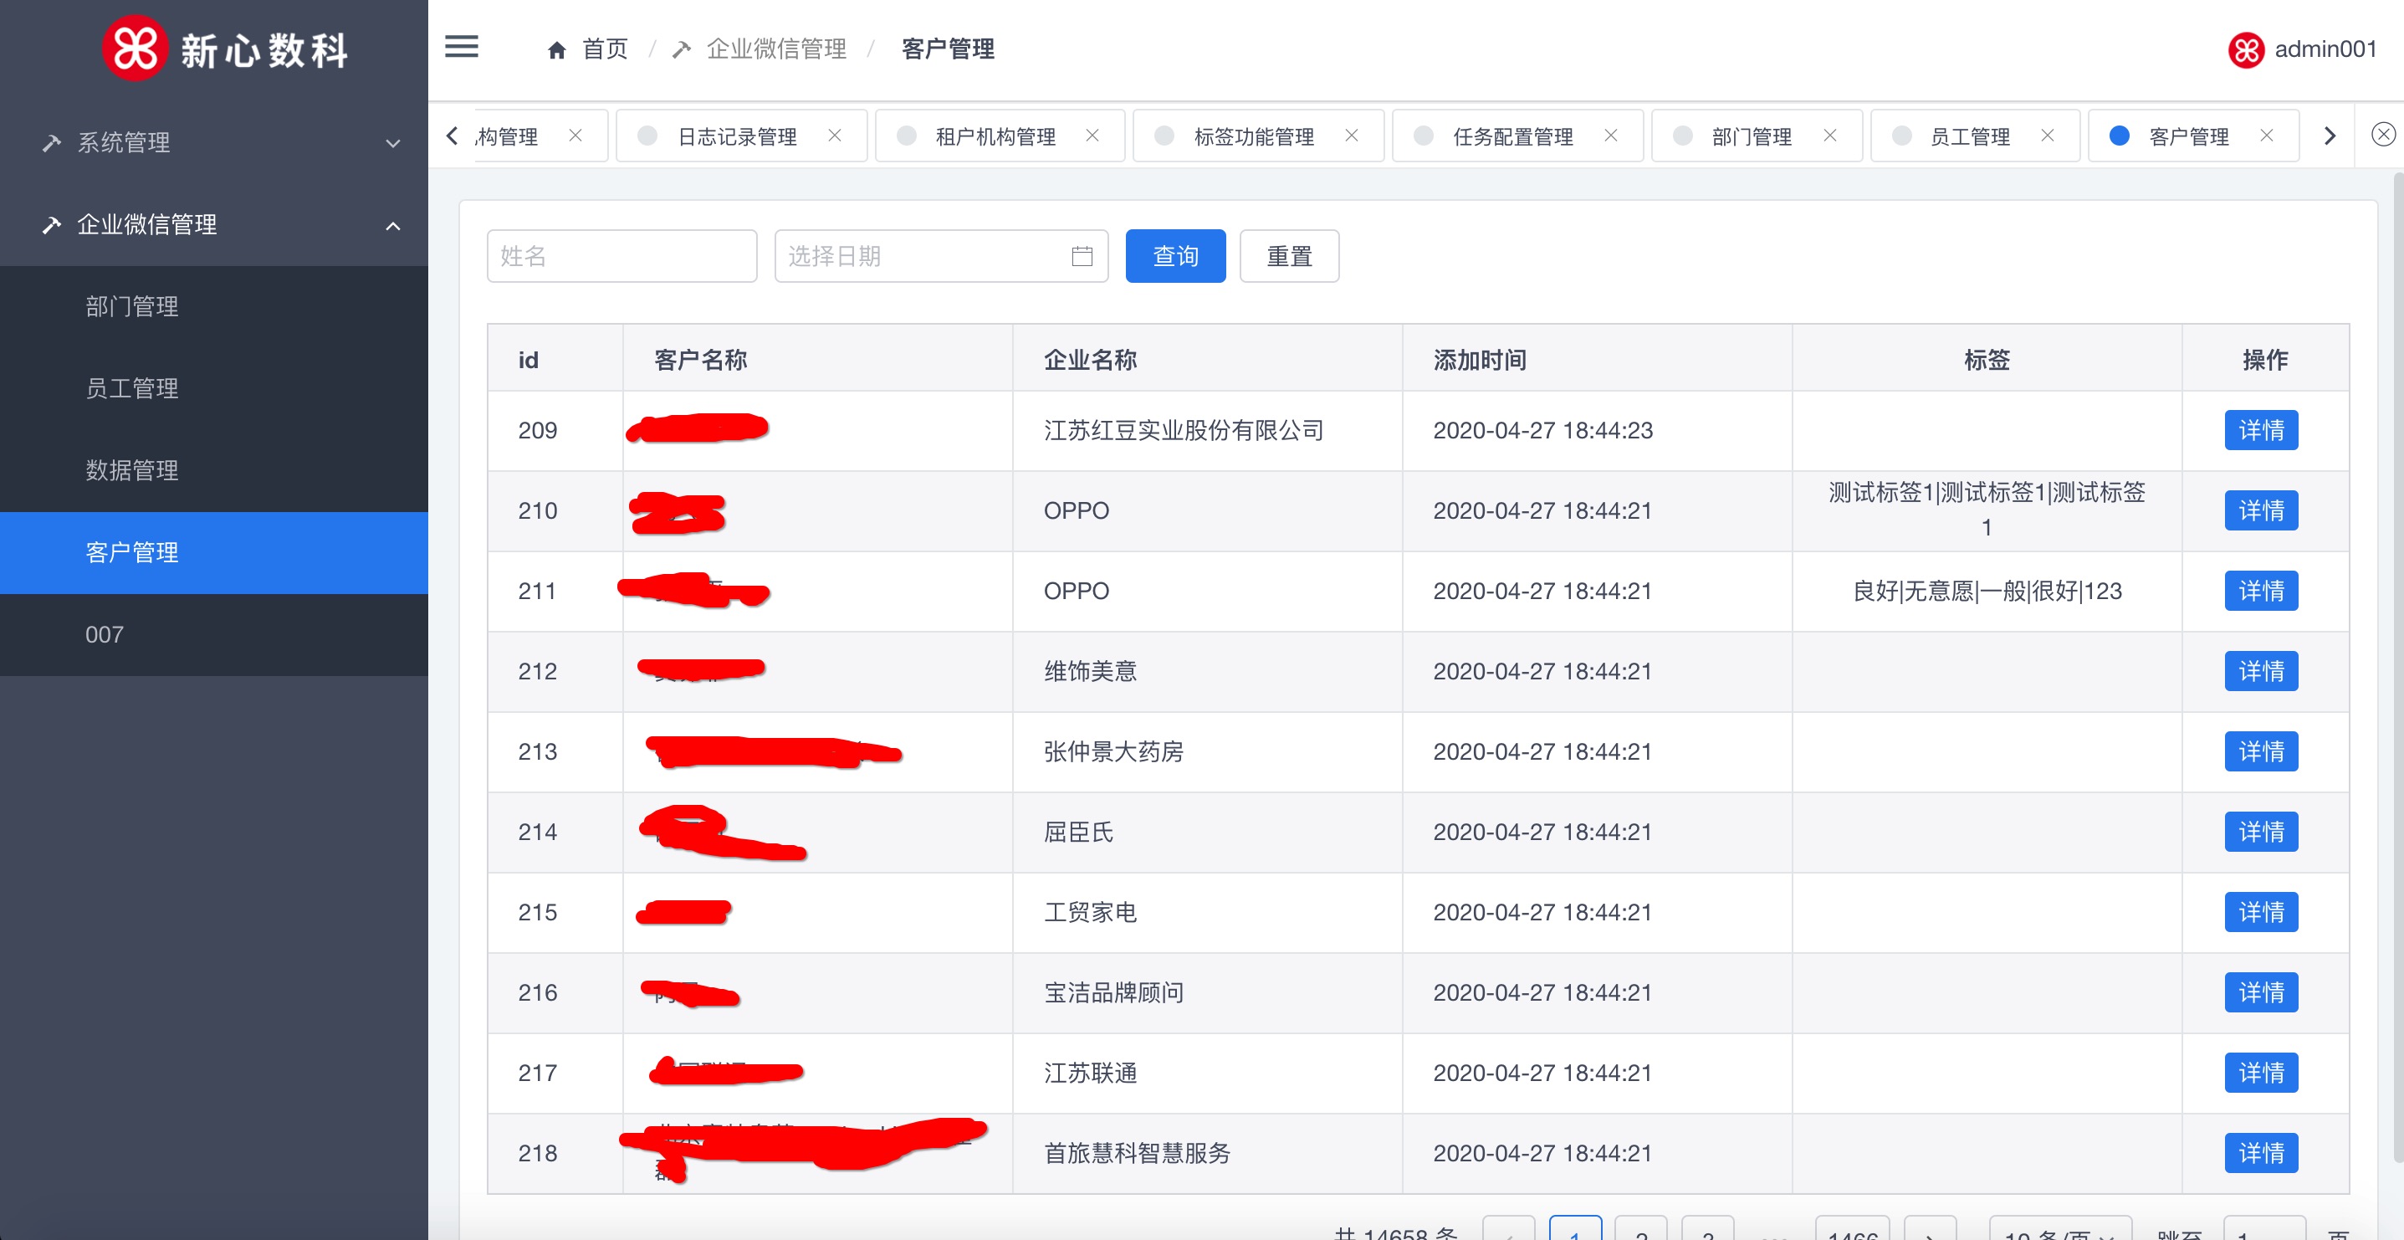Switch to the 任务配置管理 tab
The image size is (2404, 1240).
click(x=1511, y=136)
